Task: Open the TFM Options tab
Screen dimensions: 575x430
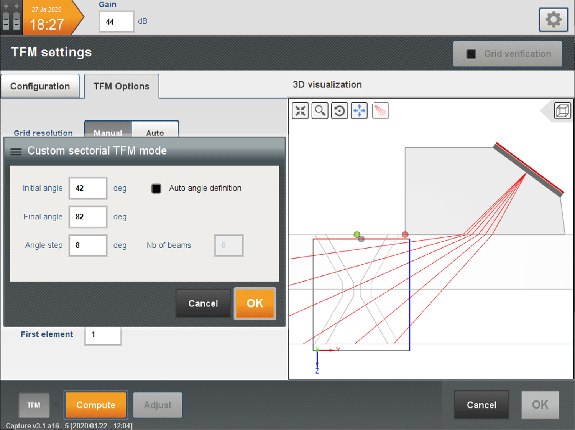Action: [121, 86]
